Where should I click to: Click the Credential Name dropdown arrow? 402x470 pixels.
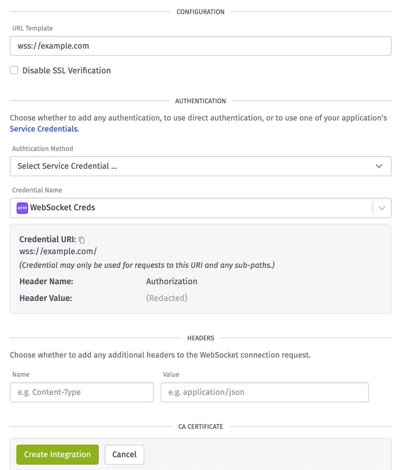(x=382, y=208)
